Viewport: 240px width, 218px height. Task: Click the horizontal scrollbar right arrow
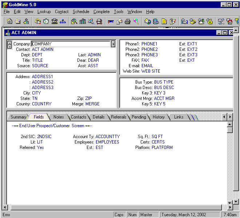click(x=230, y=207)
